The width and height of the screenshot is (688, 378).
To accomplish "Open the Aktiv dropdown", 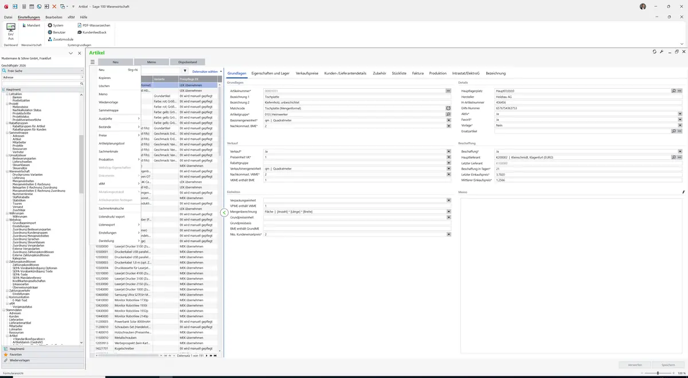I will (x=680, y=114).
